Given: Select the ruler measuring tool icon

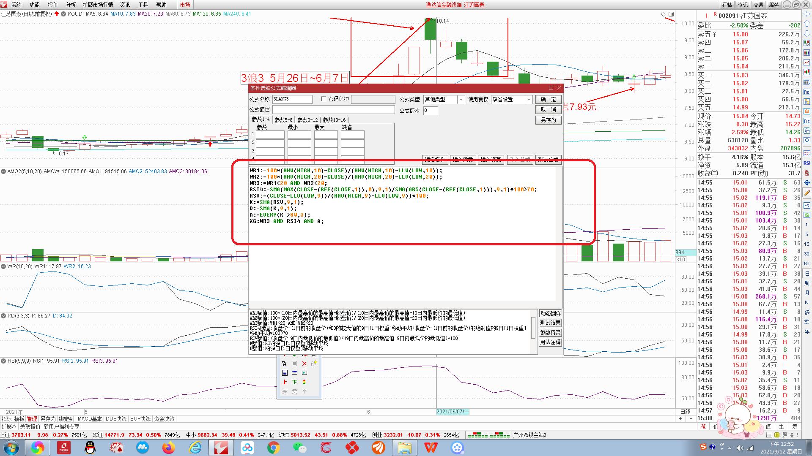Looking at the screenshot, I should coord(294,373).
